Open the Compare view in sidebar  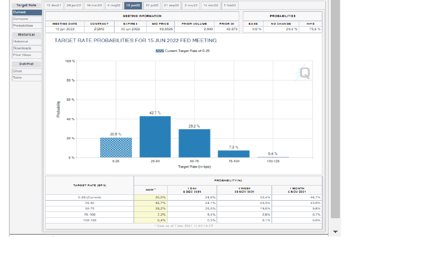[x=21, y=19]
